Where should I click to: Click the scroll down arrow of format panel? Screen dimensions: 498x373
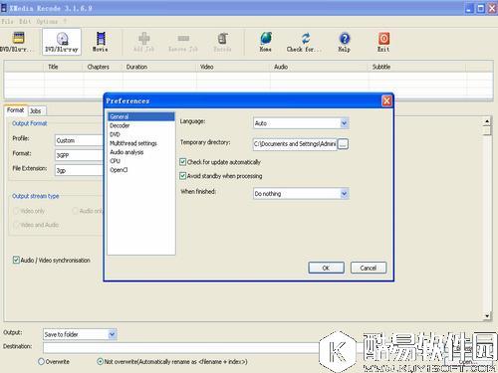487,316
